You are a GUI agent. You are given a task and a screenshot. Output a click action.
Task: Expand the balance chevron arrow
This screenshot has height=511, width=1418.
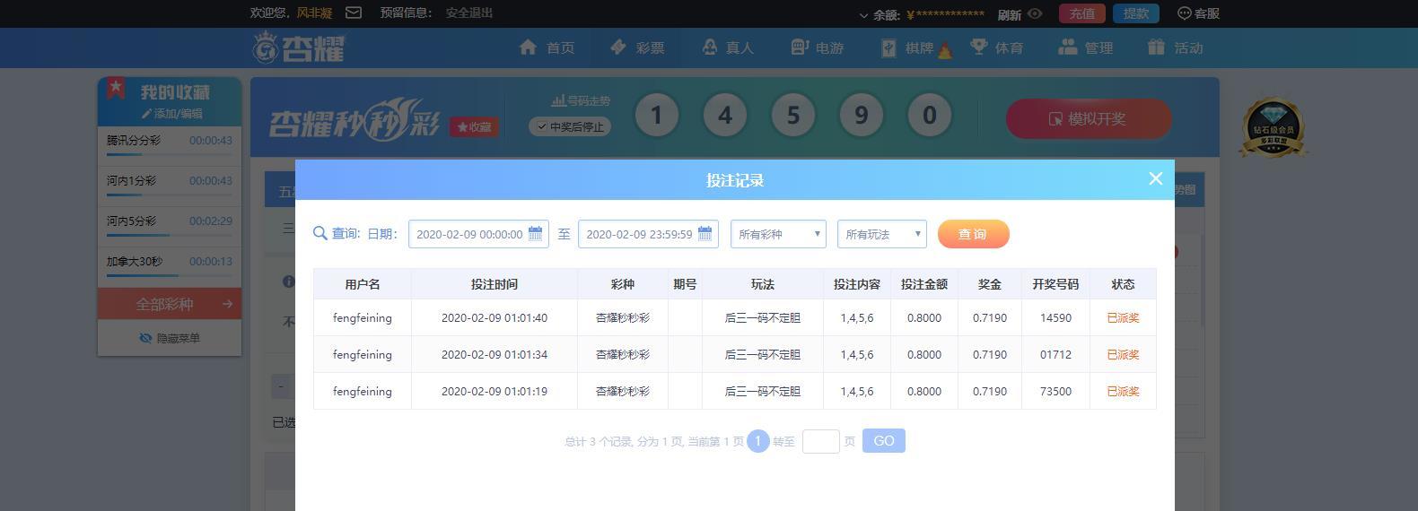tap(863, 14)
